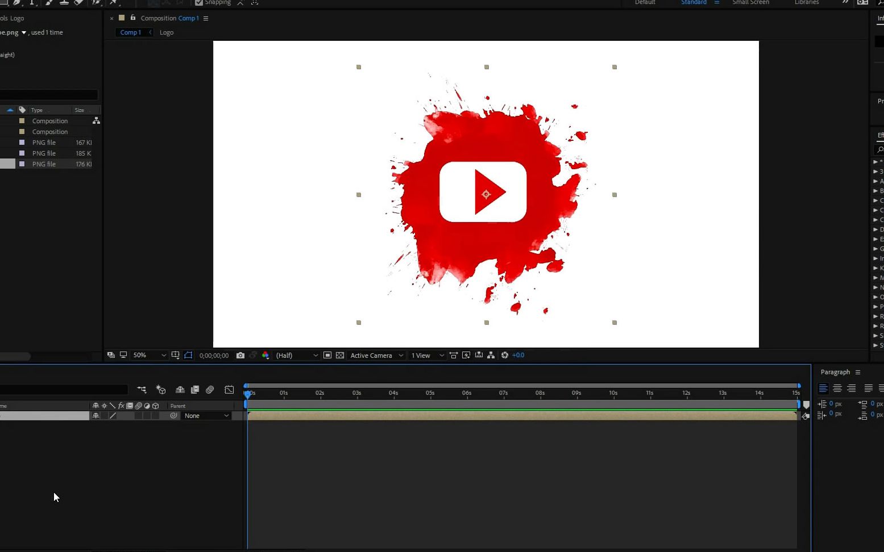Open the composition mini-flowchart in timeline
Screen dimensions: 884x552
point(142,390)
